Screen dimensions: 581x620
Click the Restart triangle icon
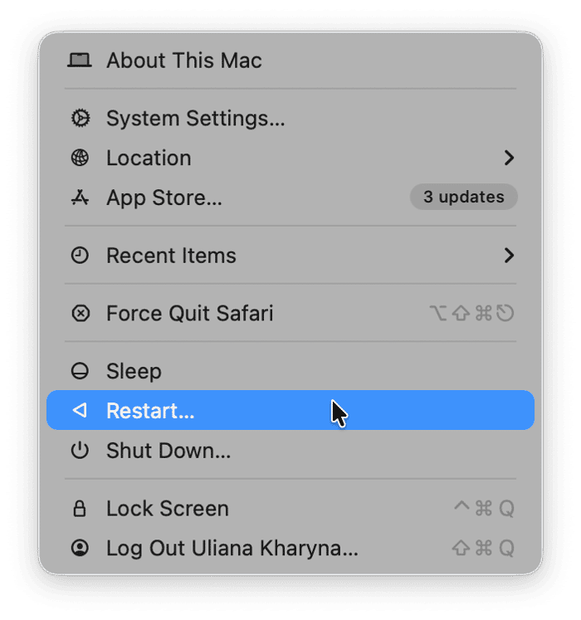pos(80,410)
